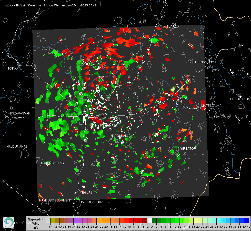
Task: Click the NAGYKÁLLÓ town label
Action: 122,136
